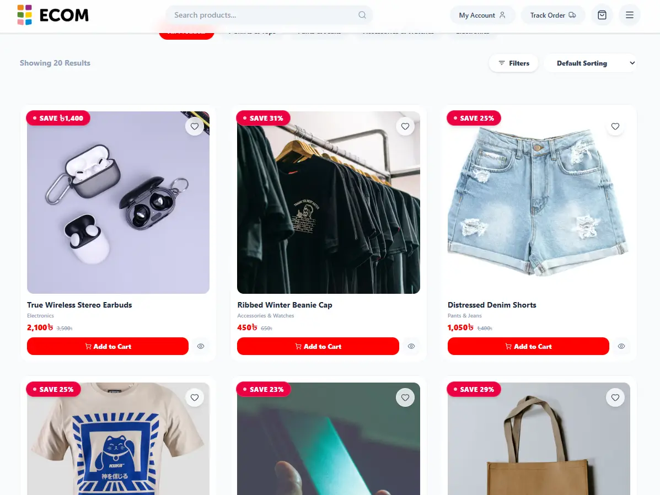
Task: Add Distressed Denim Shorts to cart
Action: [x=528, y=346]
